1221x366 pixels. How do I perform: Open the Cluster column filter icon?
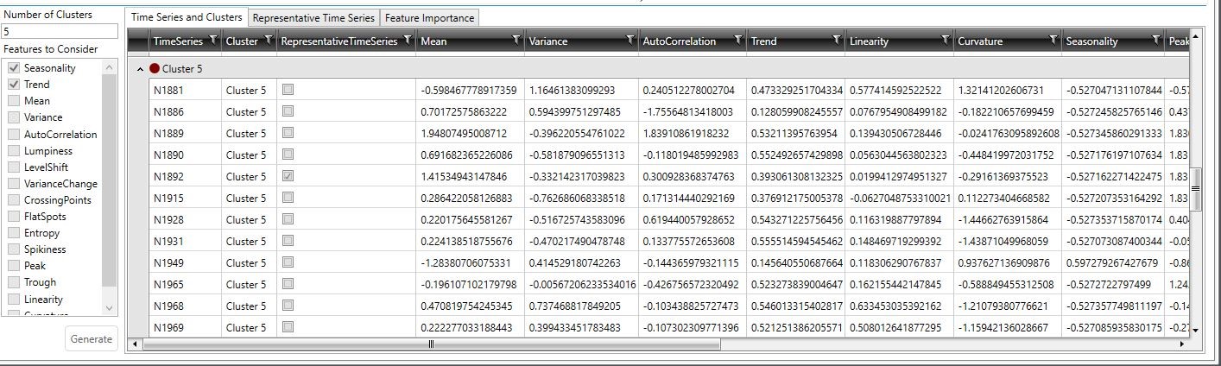click(x=268, y=40)
